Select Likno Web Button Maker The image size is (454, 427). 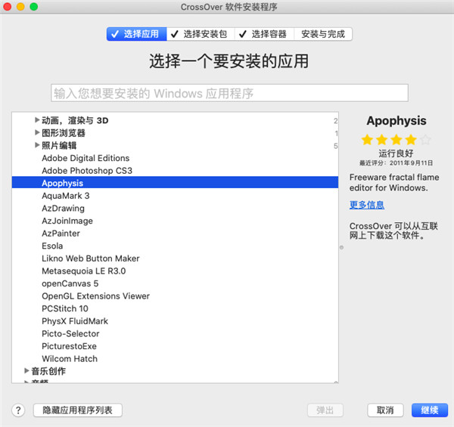tap(175, 258)
